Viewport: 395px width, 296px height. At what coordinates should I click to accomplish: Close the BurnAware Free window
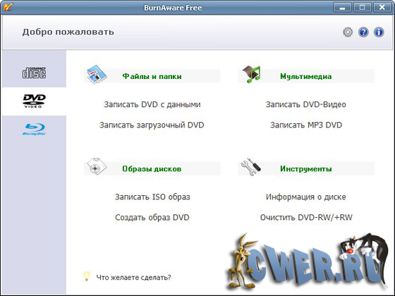click(x=382, y=7)
